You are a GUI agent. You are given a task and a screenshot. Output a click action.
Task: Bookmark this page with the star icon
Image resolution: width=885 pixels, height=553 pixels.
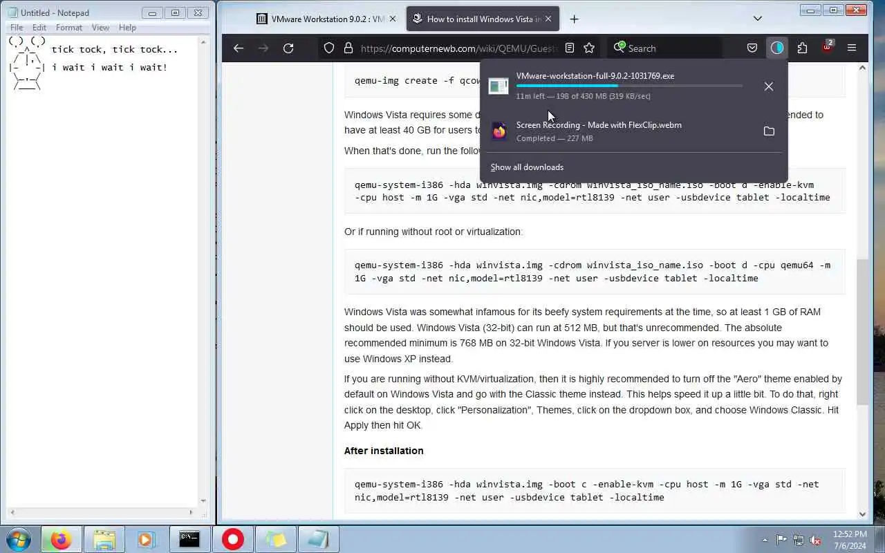(589, 48)
